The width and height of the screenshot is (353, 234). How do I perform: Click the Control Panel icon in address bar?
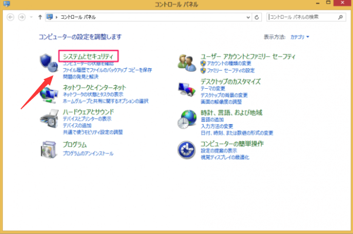[49, 17]
